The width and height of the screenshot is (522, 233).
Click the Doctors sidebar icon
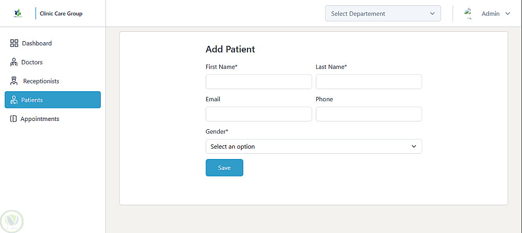(x=14, y=63)
